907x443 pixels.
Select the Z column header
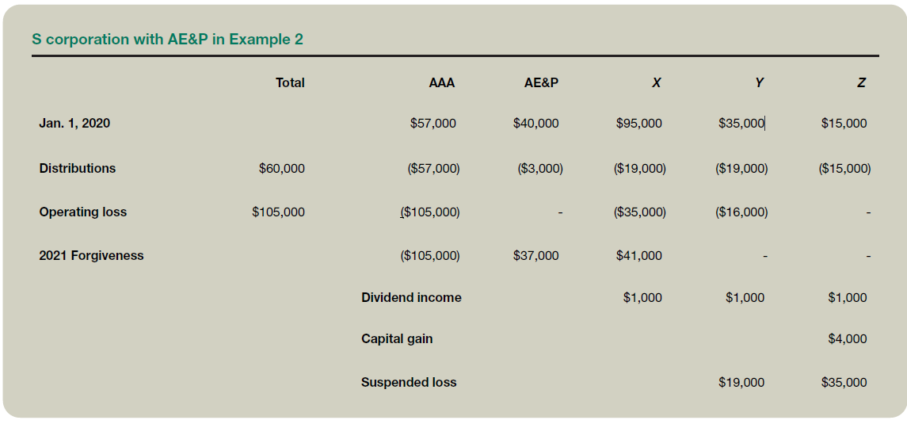point(861,82)
